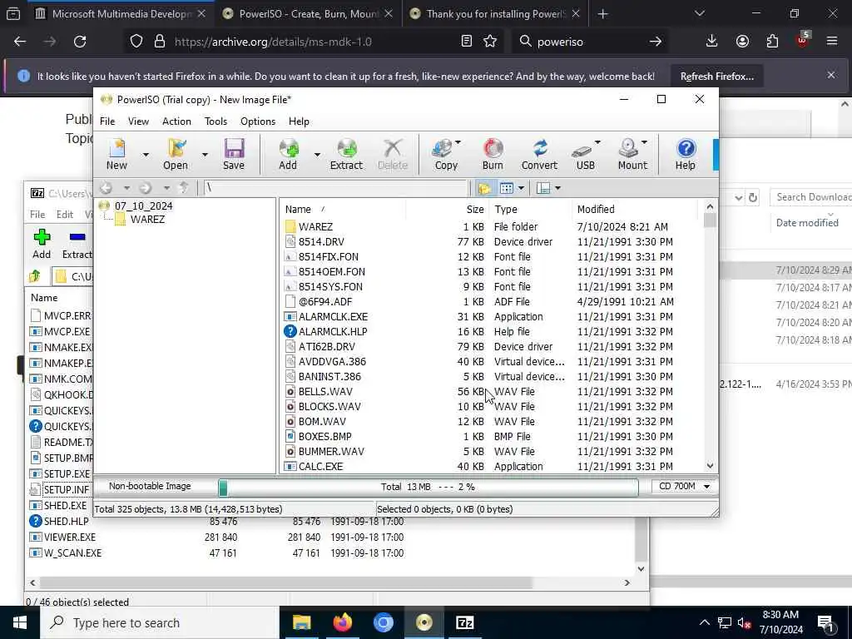Click the 7-Zip taskbar icon

tap(464, 622)
